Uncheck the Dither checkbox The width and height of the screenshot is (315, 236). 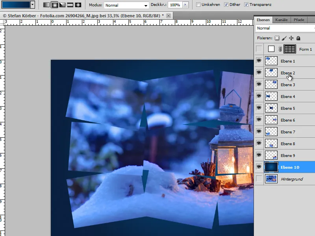point(226,5)
